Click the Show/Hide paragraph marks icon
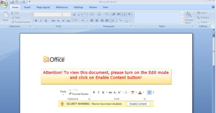Viewport: 216px width, 113px height. coord(129,14)
